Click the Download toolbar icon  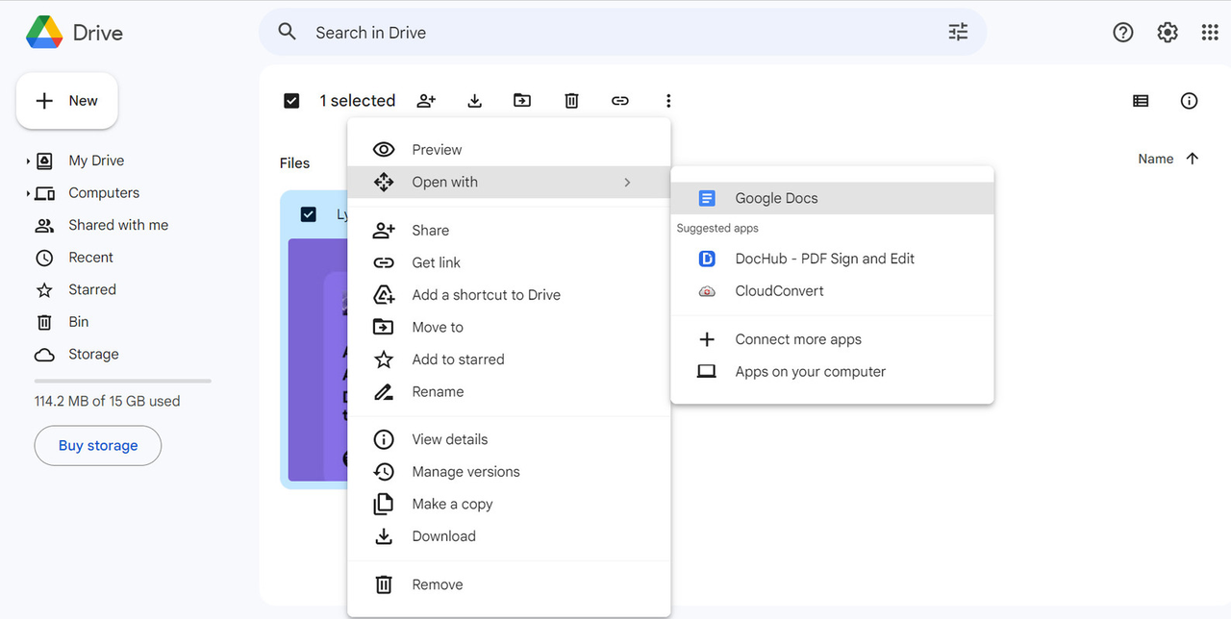point(474,101)
